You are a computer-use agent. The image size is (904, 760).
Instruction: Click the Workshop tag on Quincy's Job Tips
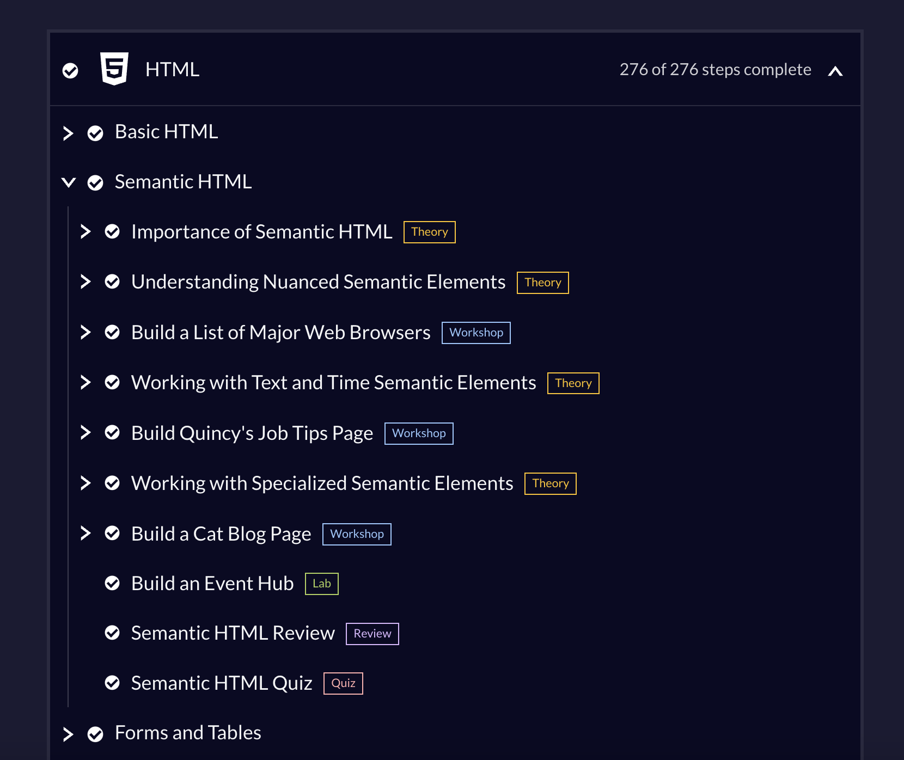coord(419,433)
